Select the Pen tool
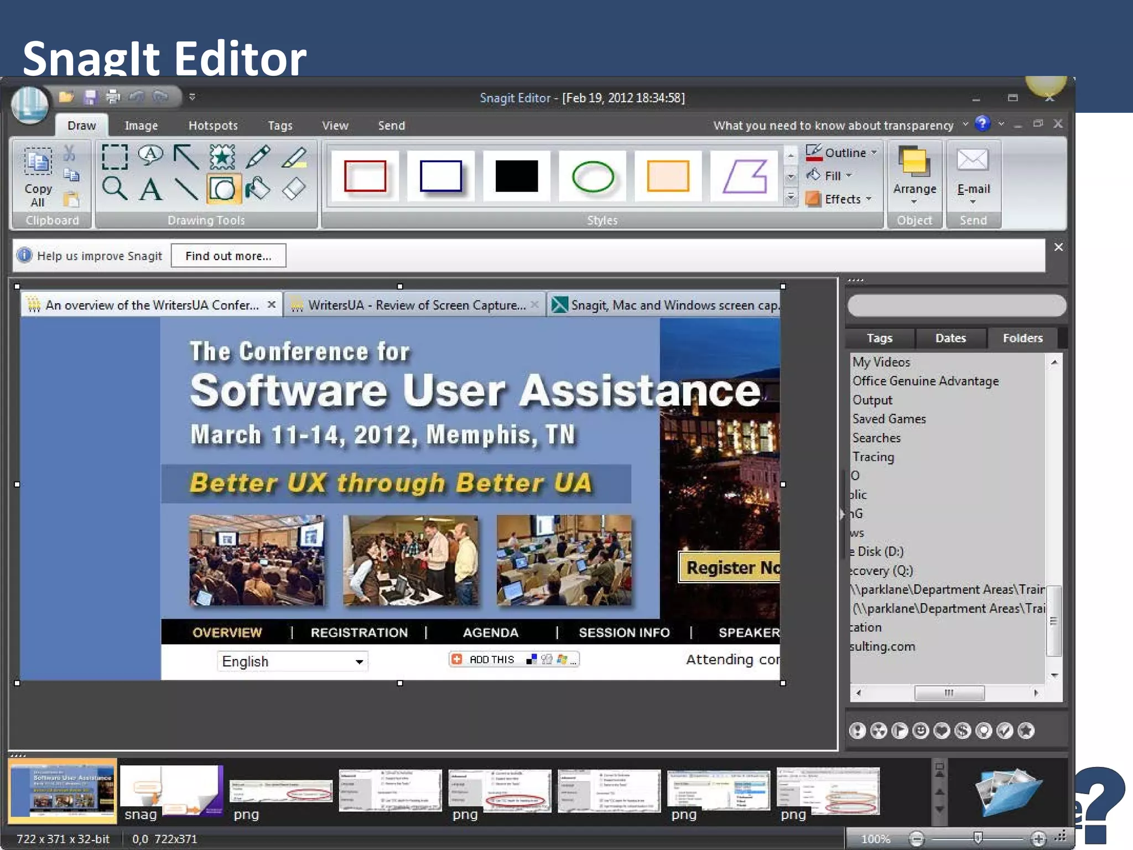1133x850 pixels. pos(258,157)
